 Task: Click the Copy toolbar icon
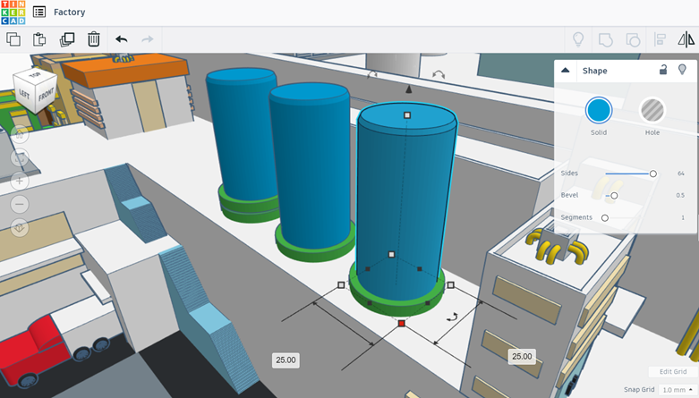click(x=13, y=39)
